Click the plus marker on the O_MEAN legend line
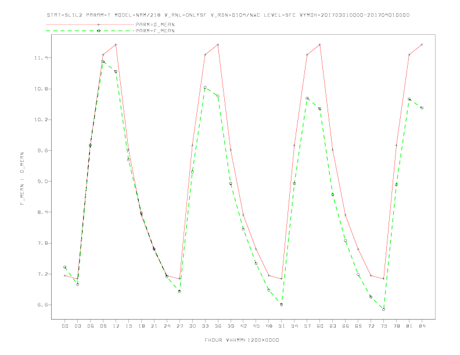 click(x=99, y=24)
